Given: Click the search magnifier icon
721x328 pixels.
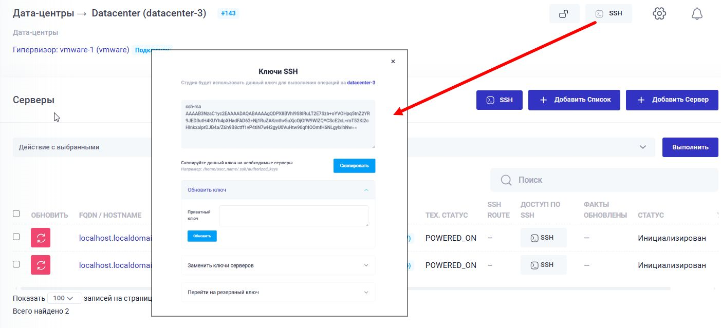Looking at the screenshot, I should point(506,180).
